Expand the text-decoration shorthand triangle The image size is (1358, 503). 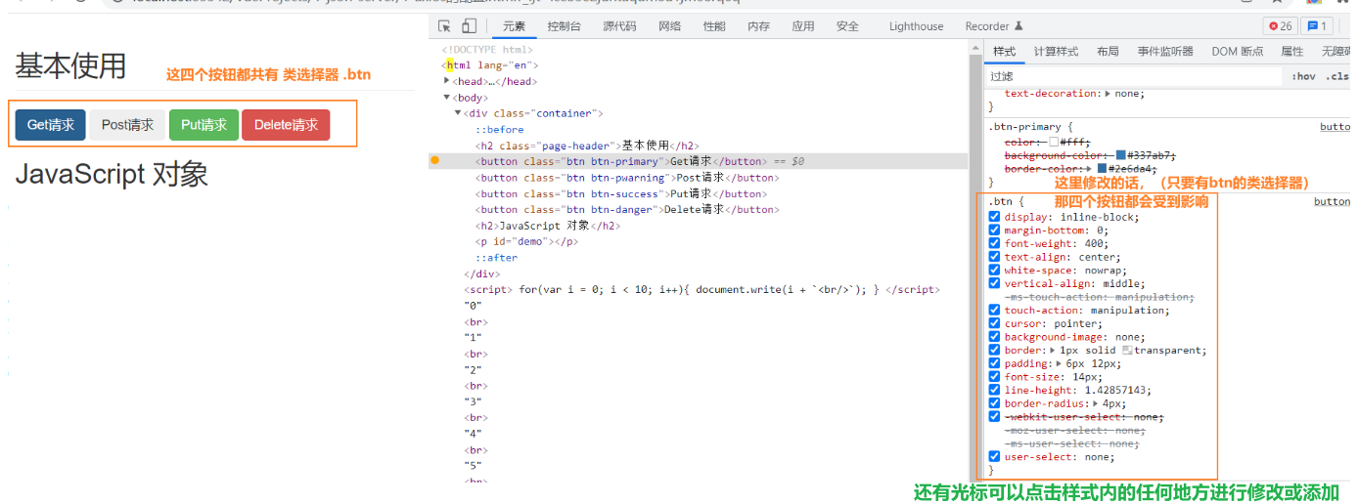click(1108, 94)
